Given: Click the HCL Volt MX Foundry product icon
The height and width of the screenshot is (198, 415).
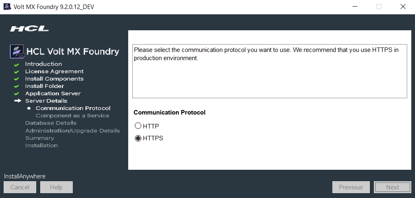Looking at the screenshot, I should click(17, 52).
